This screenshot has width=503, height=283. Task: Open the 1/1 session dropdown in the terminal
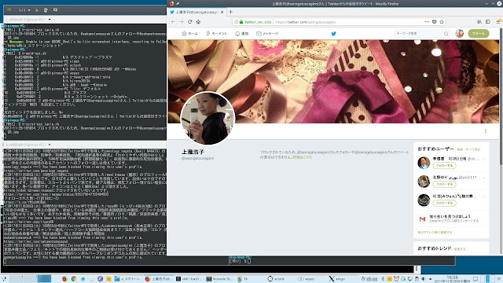coord(24,10)
